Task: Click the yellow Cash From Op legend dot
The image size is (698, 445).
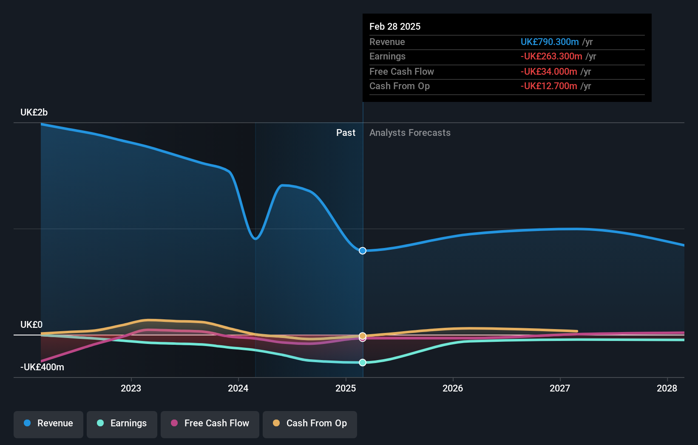Action: 276,423
